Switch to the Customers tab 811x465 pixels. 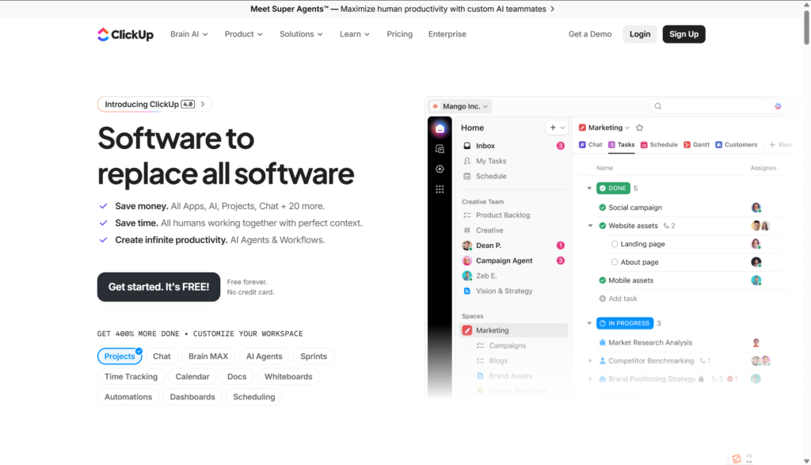pos(736,145)
